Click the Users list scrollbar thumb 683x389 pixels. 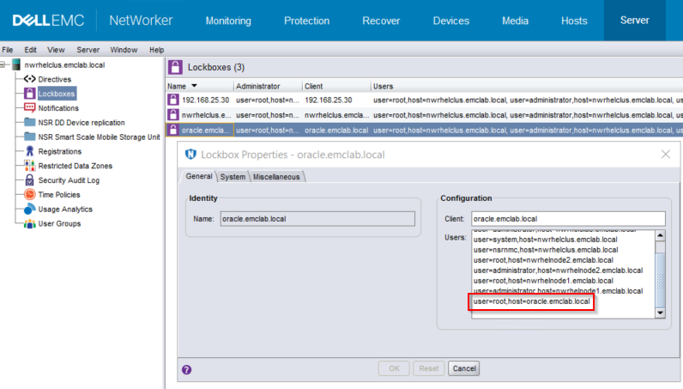point(661,279)
